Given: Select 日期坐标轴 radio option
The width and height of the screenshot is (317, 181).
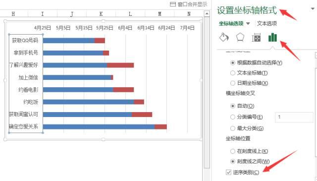Looking at the screenshot, I should (233, 83).
